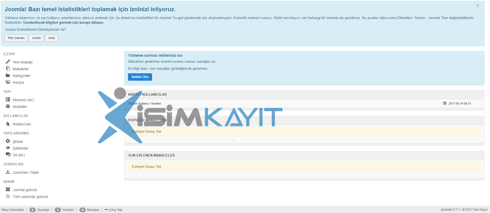The image size is (490, 213).
Task: Click the İletileri Oku button
Action: (x=140, y=77)
